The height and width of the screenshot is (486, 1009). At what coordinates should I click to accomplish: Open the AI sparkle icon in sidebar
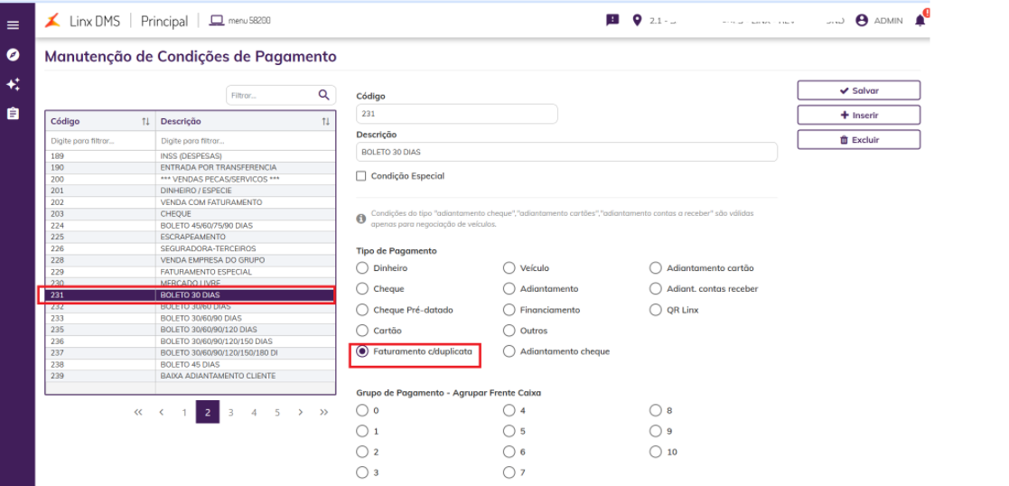point(13,84)
